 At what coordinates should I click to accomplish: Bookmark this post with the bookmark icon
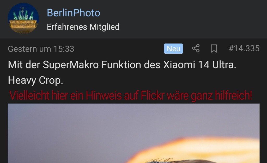click(214, 49)
